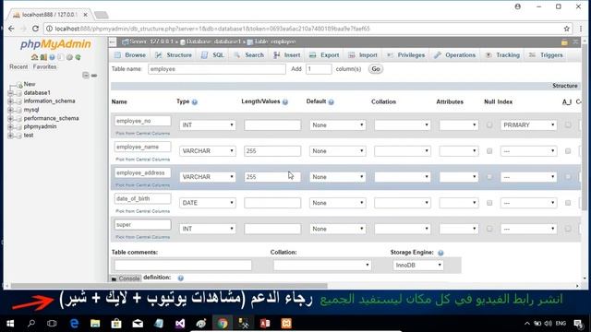The image size is (591, 332).
Task: Enable A_I checkbox for date_of_birth row
Action: click(x=568, y=203)
